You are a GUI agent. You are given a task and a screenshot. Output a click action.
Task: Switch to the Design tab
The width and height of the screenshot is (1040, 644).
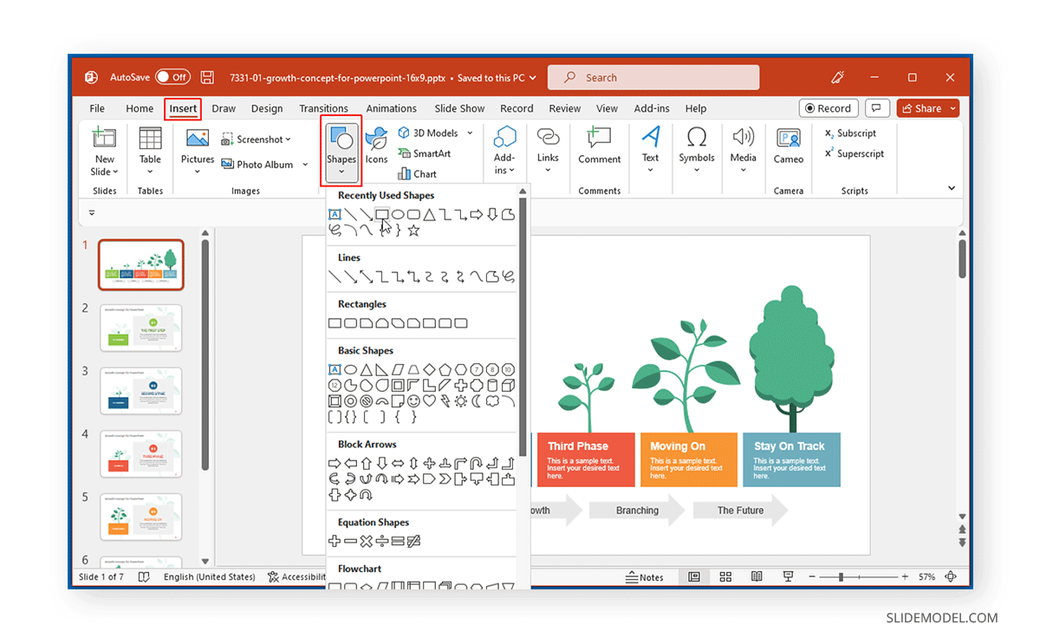266,108
